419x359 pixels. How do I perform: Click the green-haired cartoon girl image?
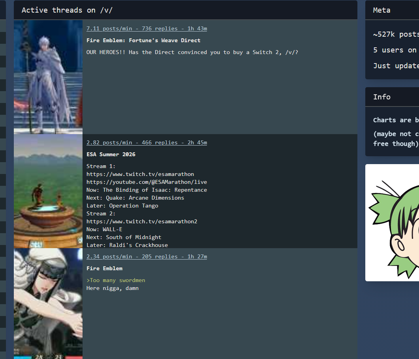point(392,223)
